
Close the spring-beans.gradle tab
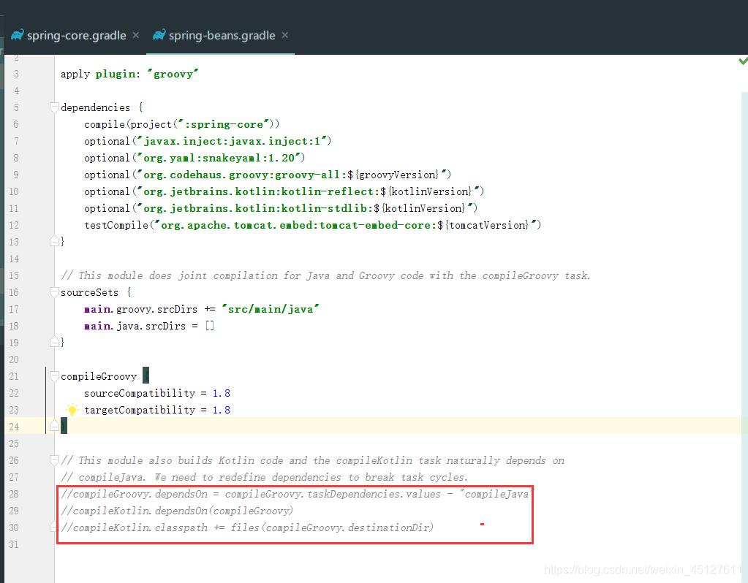tap(284, 35)
